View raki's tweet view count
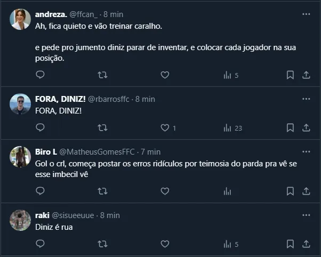 tap(231, 244)
